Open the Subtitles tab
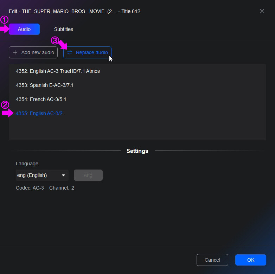The width and height of the screenshot is (275, 274). click(x=64, y=29)
